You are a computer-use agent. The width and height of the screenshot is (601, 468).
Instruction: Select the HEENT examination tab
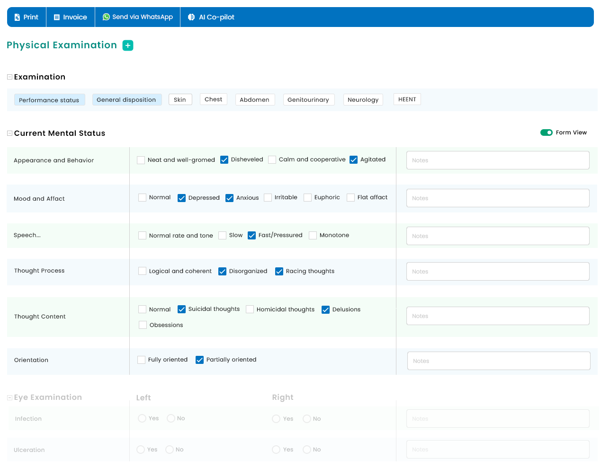pos(407,99)
